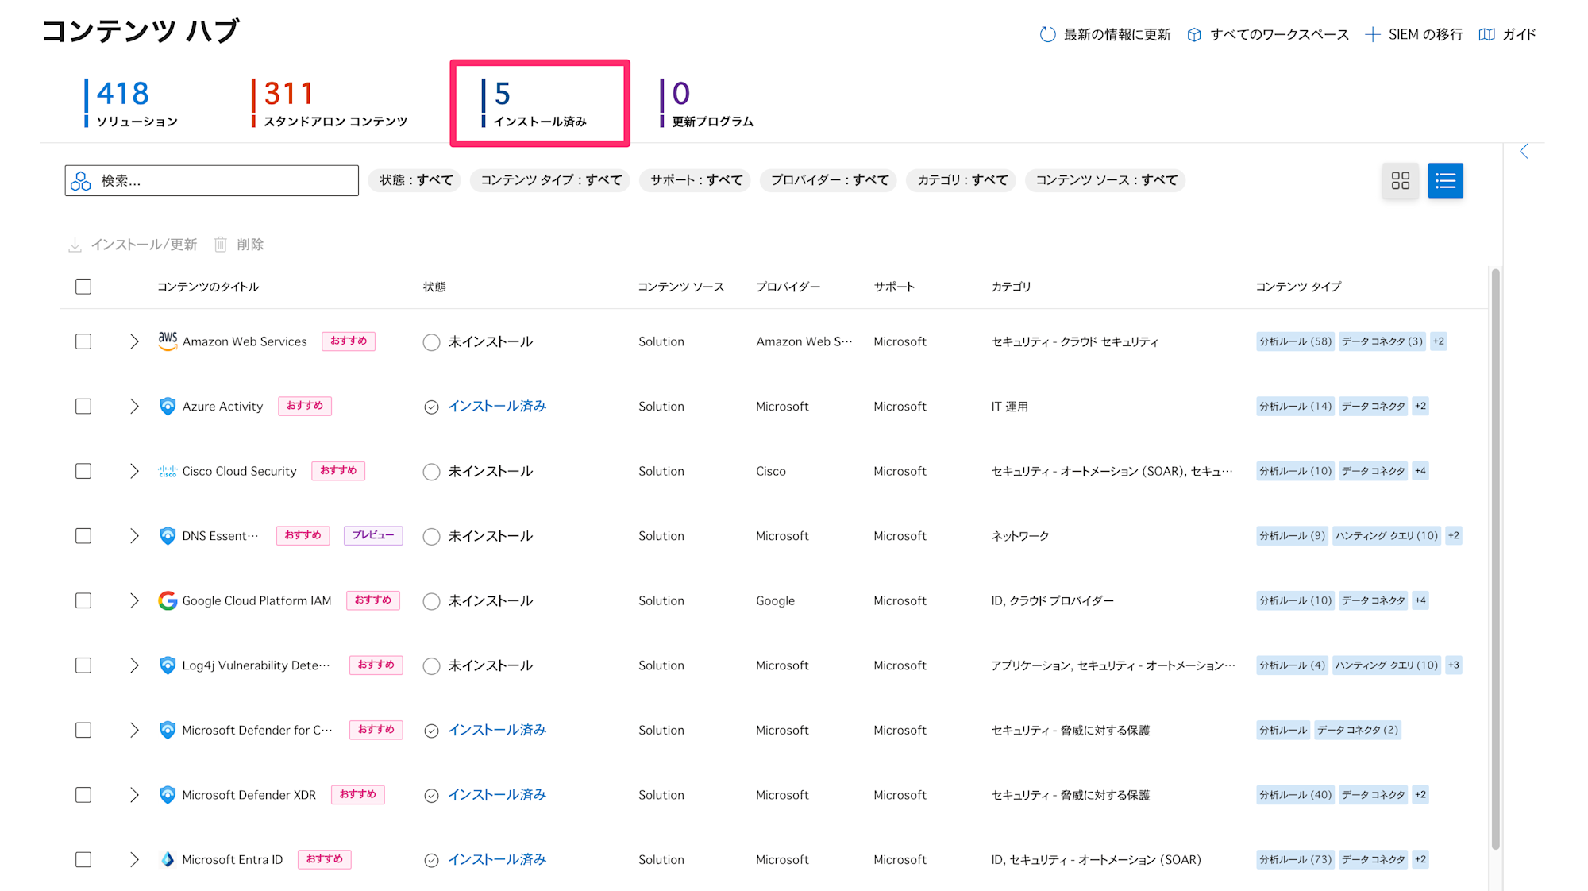Image resolution: width=1588 pixels, height=891 pixels.
Task: Open the コンテンツ タイプ : すべて filter
Action: click(x=550, y=180)
